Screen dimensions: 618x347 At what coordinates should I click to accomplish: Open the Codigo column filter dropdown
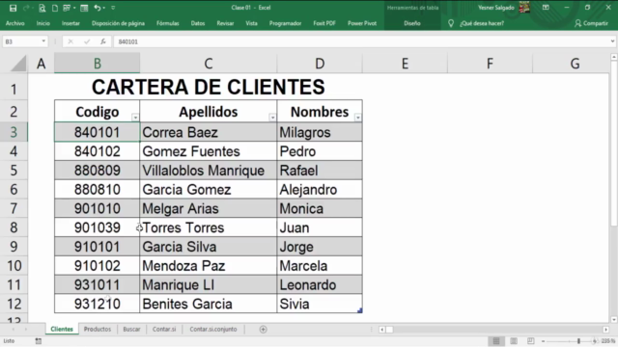pos(135,118)
